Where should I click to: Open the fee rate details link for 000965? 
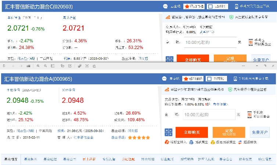[220, 104]
